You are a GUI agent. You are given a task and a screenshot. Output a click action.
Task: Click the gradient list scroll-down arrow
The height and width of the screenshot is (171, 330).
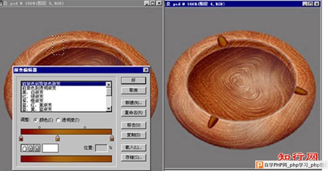point(109,108)
